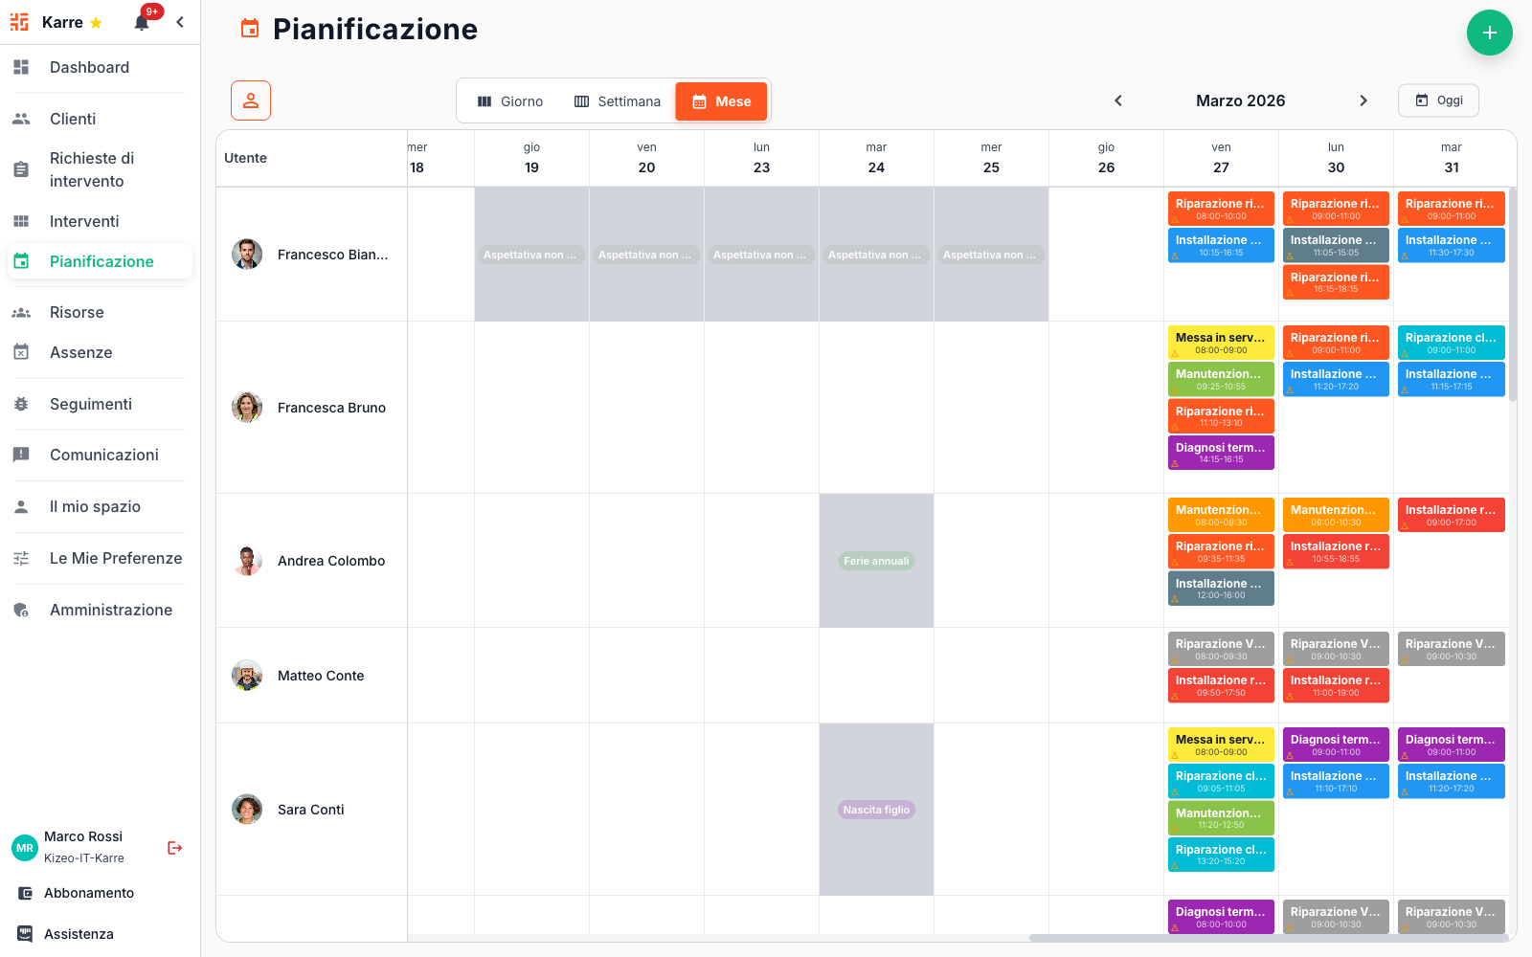Screen dimensions: 1532x957
Task: Click the Oggi button
Action: (x=1438, y=100)
